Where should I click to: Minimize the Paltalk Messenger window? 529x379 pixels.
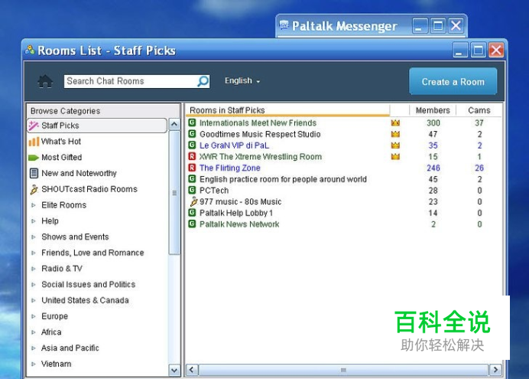coord(420,26)
